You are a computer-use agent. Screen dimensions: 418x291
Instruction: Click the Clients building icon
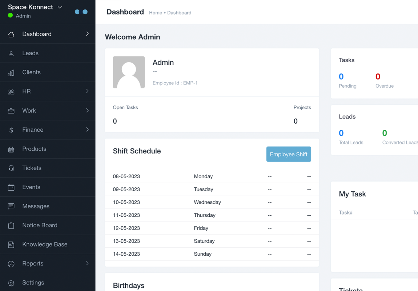[x=11, y=73]
